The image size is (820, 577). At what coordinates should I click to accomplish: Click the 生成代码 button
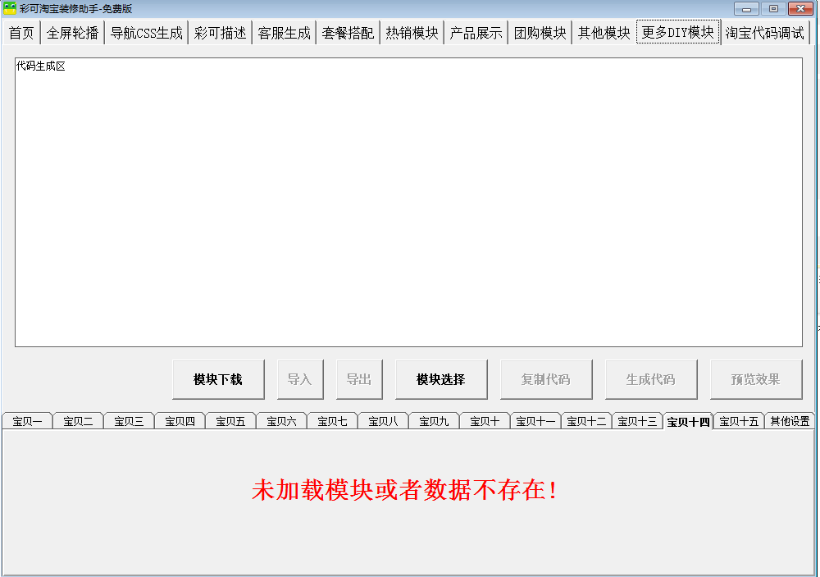650,379
